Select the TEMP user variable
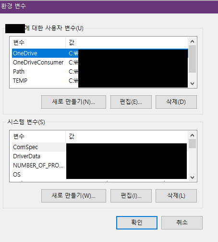The width and height of the screenshot is (218, 242). (x=100, y=81)
